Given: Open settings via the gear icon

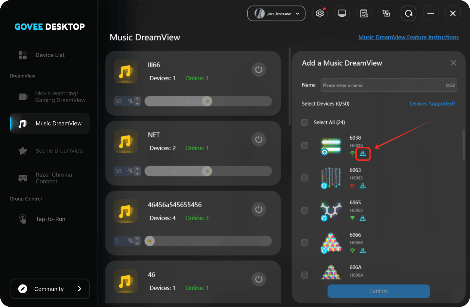Looking at the screenshot, I should coord(319,13).
